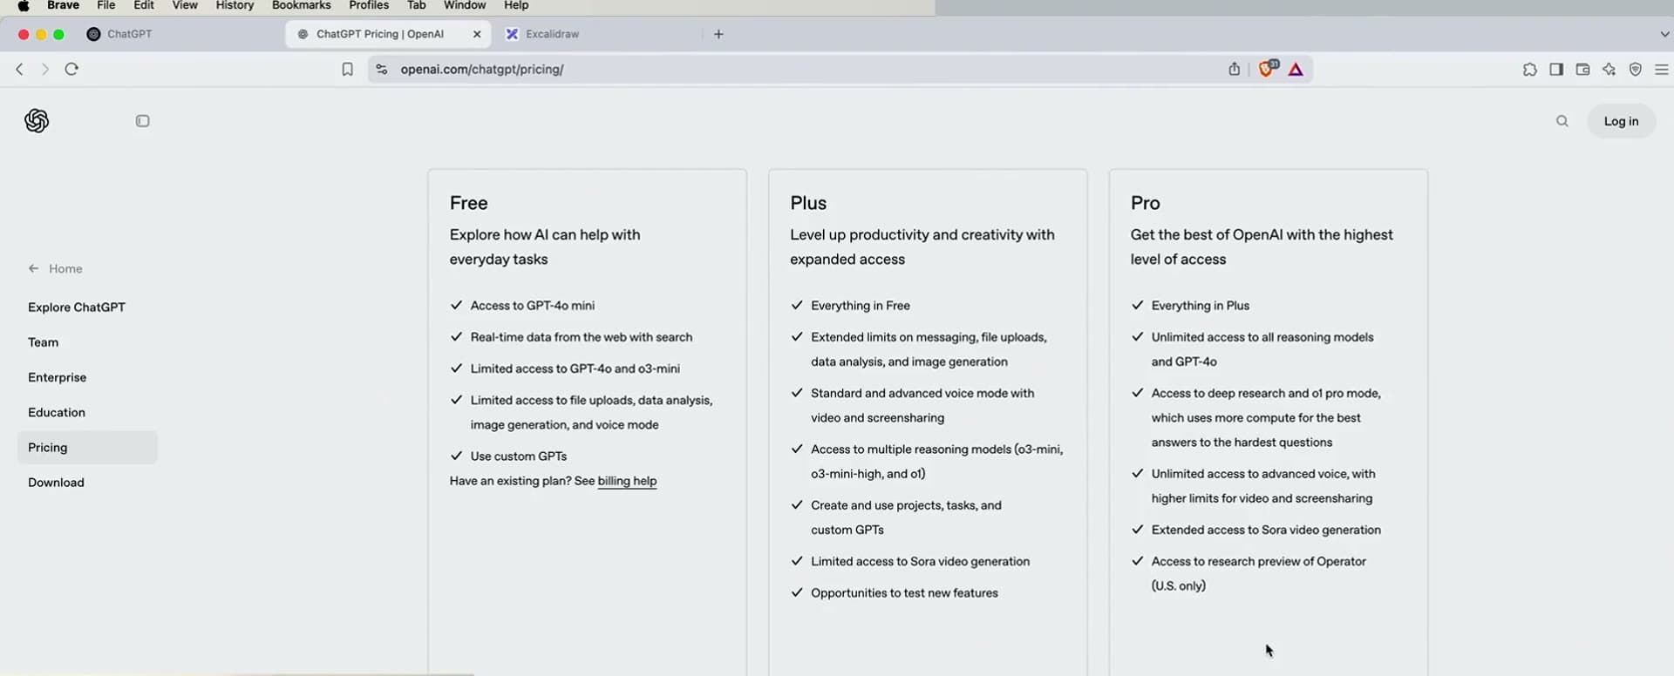Open the Tab menu
Viewport: 1674px width, 676px height.
417,5
